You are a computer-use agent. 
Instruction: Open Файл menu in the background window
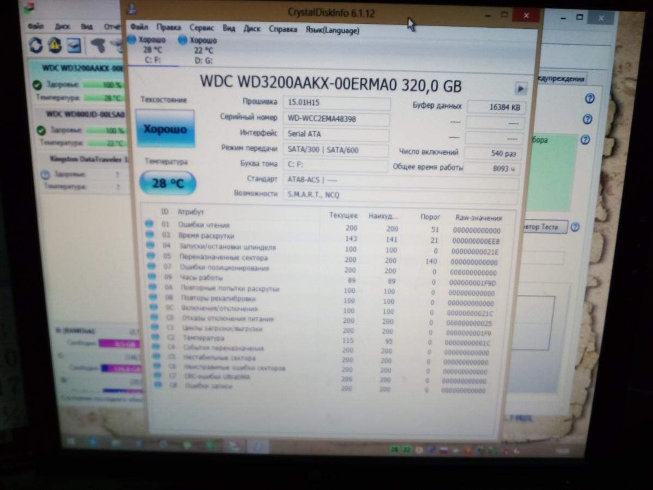[36, 26]
